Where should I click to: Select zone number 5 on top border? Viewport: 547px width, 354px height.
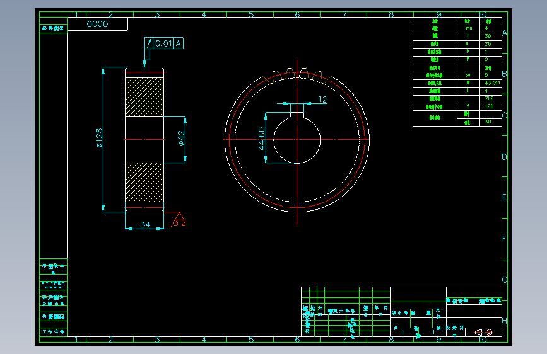[x=251, y=14]
